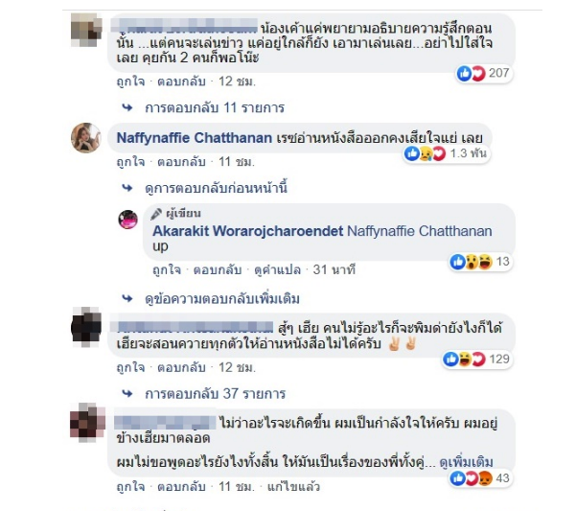Open reactions on the 207-count comment

tap(483, 74)
